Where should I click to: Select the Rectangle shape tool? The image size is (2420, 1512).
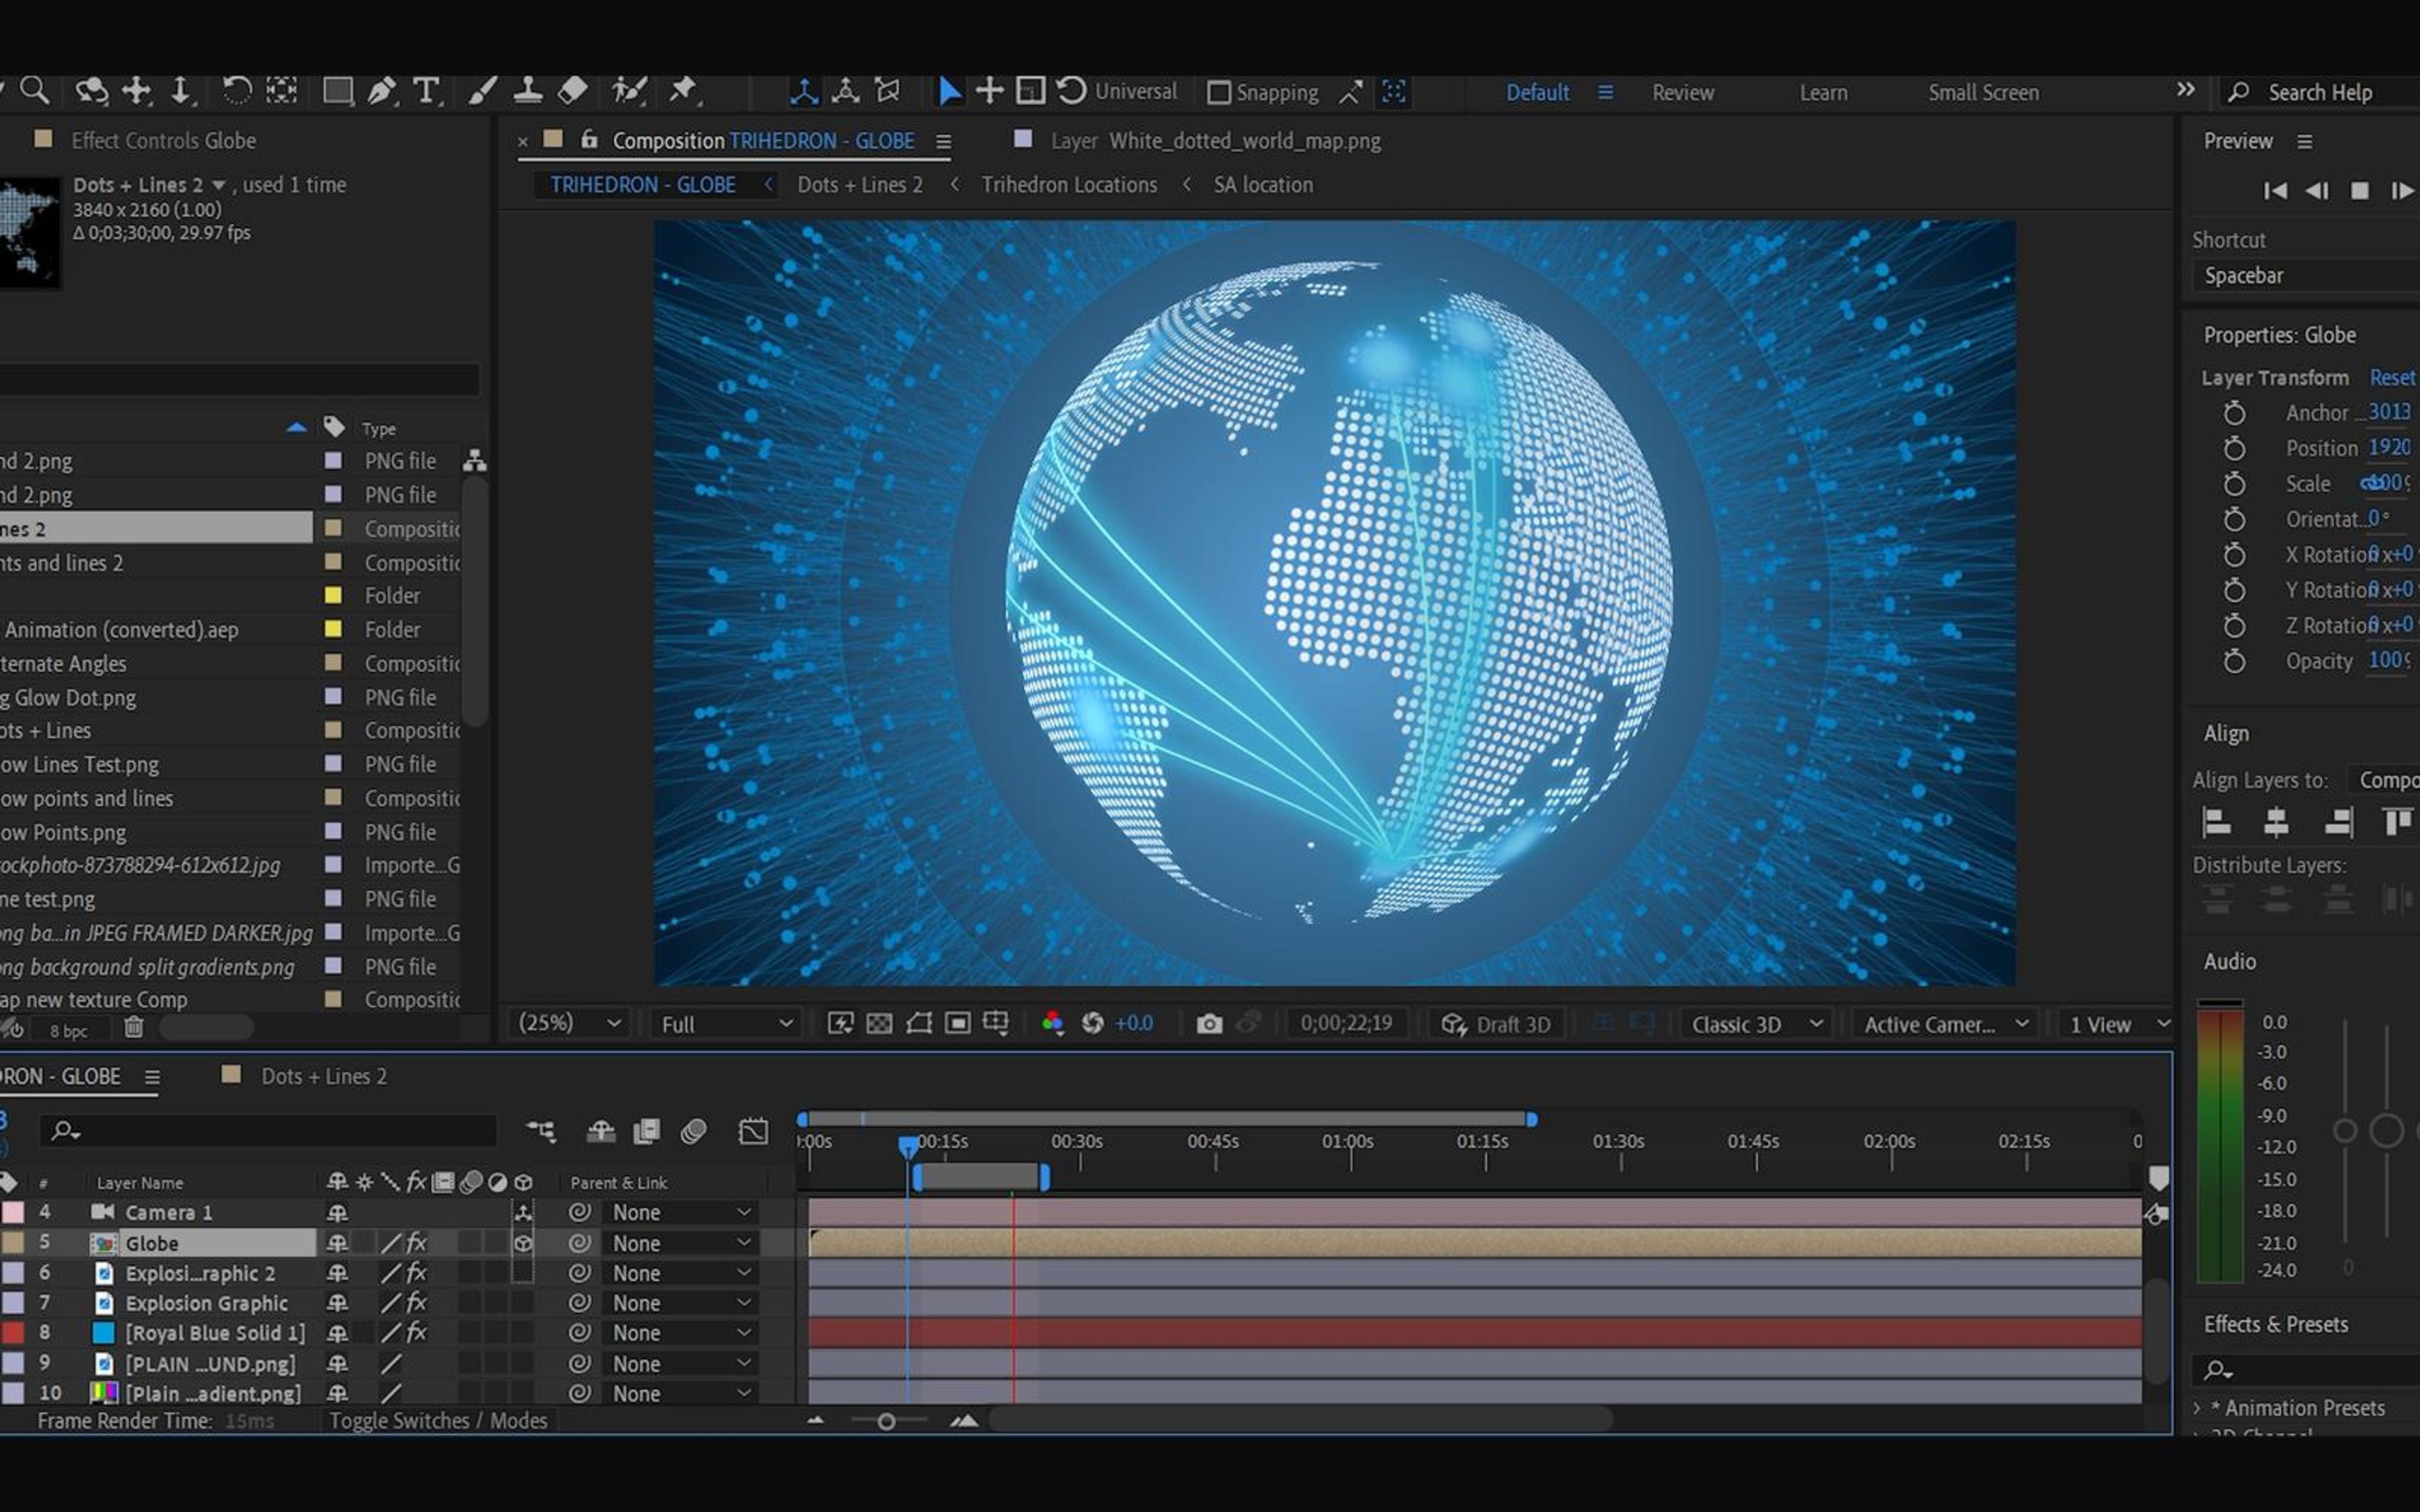tap(337, 92)
